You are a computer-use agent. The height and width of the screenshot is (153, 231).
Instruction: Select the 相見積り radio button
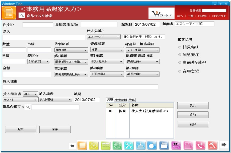click(x=179, y=47)
